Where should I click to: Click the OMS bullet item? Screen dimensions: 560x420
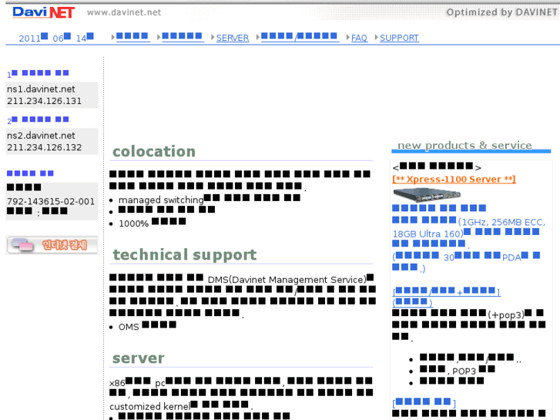coord(147,326)
